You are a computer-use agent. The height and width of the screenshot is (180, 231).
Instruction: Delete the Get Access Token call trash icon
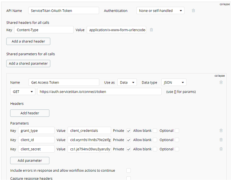point(221,82)
